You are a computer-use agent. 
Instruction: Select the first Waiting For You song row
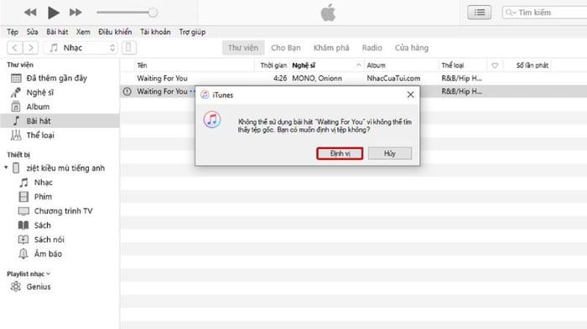(x=353, y=78)
